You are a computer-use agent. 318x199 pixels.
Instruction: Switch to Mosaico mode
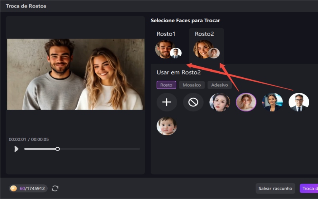192,85
